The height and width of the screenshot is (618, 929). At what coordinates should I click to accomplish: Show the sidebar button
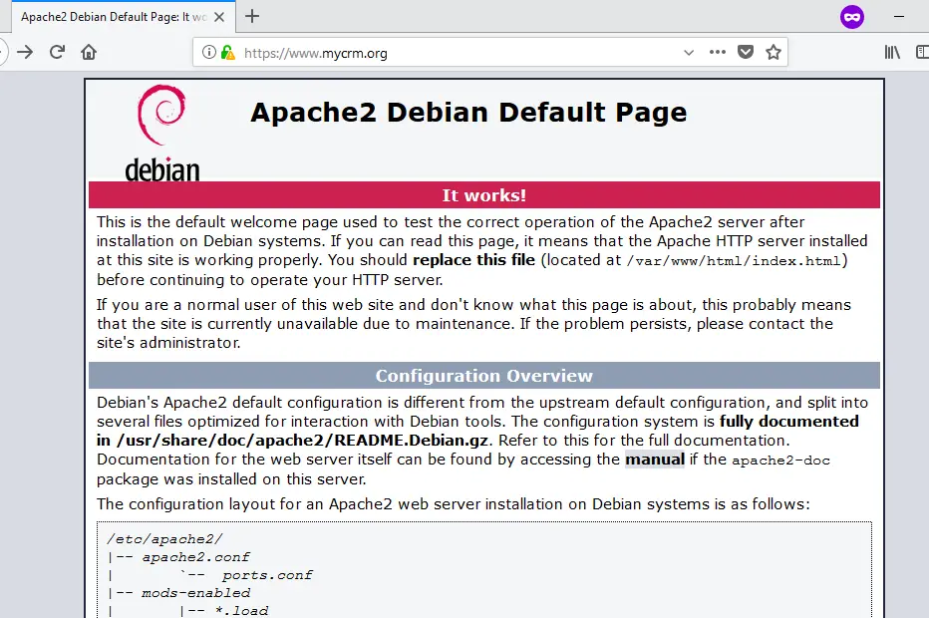(x=922, y=52)
